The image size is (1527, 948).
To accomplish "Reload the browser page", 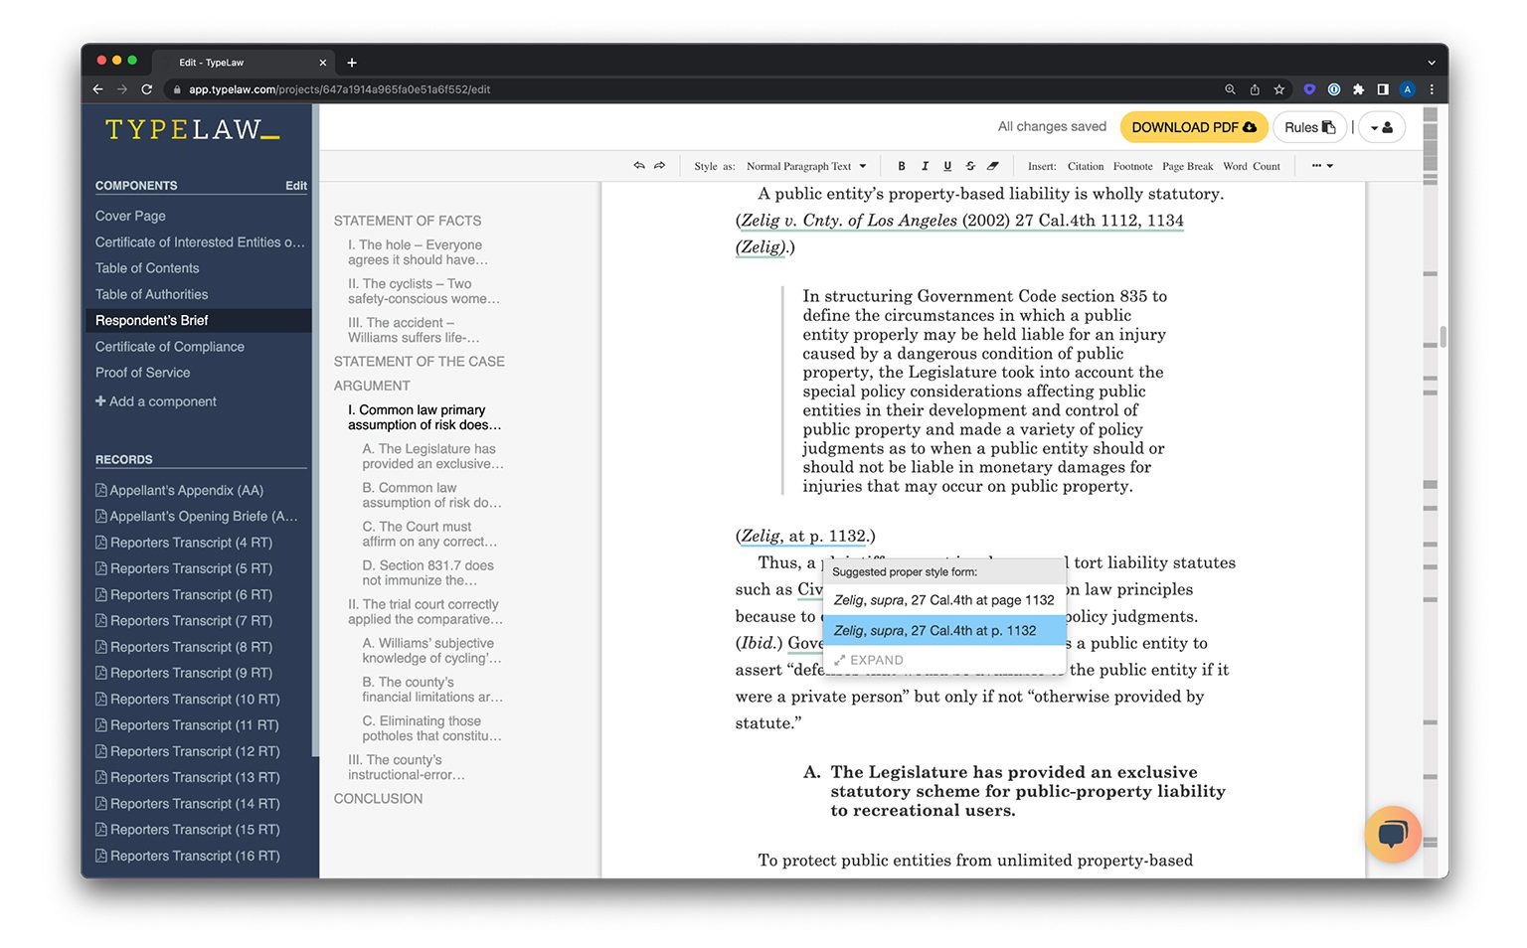I will tap(147, 89).
